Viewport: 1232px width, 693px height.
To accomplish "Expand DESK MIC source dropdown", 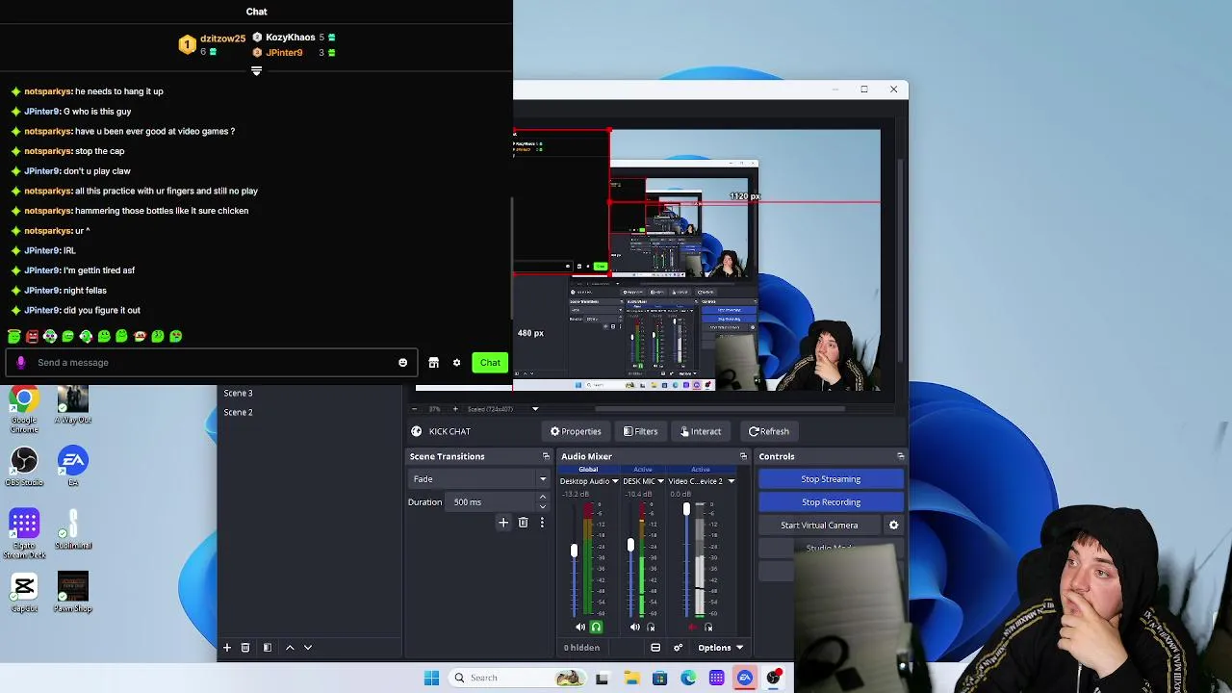I will 660,481.
